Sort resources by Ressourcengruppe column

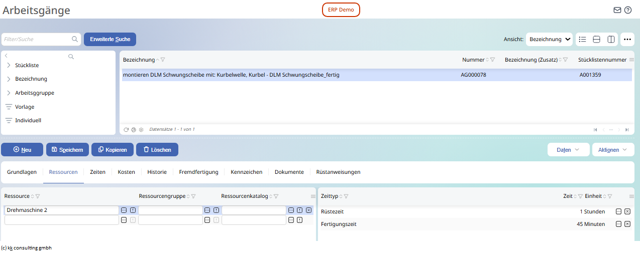pos(188,196)
